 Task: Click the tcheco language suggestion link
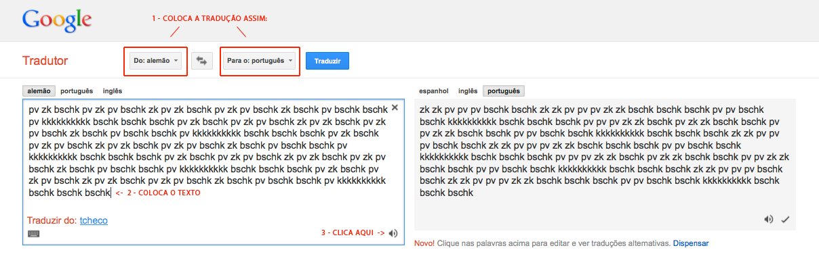coord(94,220)
